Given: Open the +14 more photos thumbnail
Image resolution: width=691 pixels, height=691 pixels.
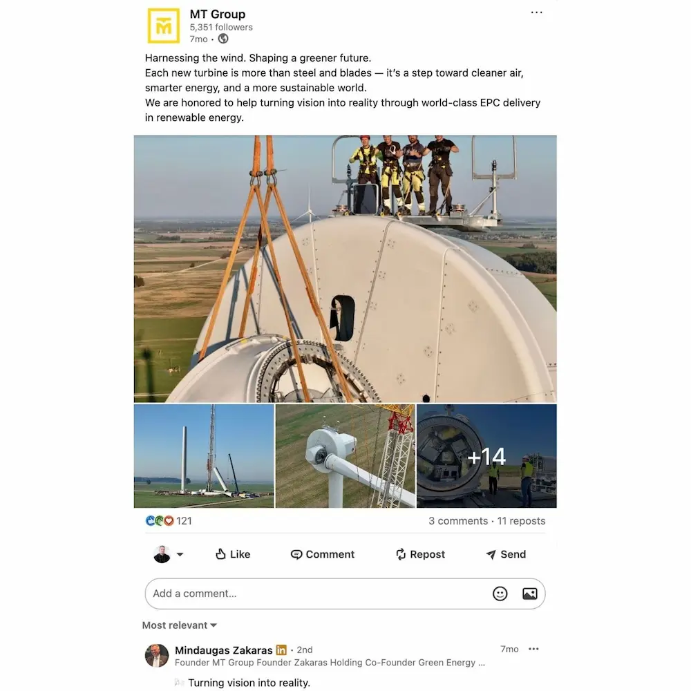Looking at the screenshot, I should 486,456.
